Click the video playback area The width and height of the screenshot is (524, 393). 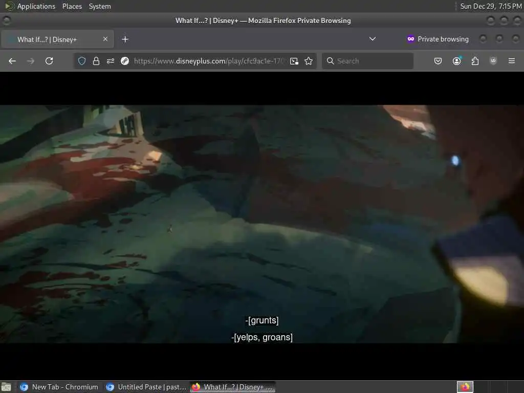262,224
